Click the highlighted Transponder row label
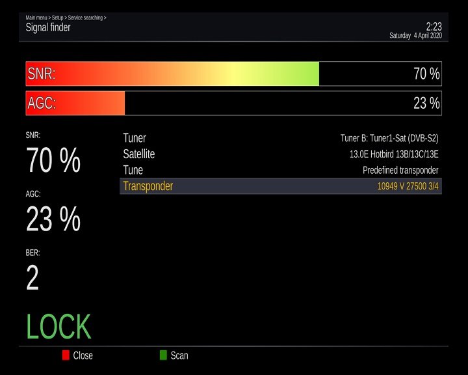Viewport: 468px width, 375px height. tap(148, 186)
